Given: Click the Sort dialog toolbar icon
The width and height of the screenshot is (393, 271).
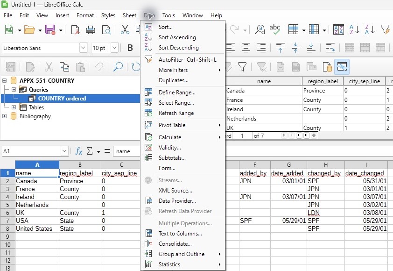Looking at the screenshot, I should [338, 29].
